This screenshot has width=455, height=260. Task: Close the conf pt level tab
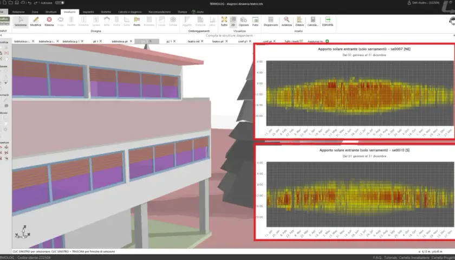pos(275,41)
